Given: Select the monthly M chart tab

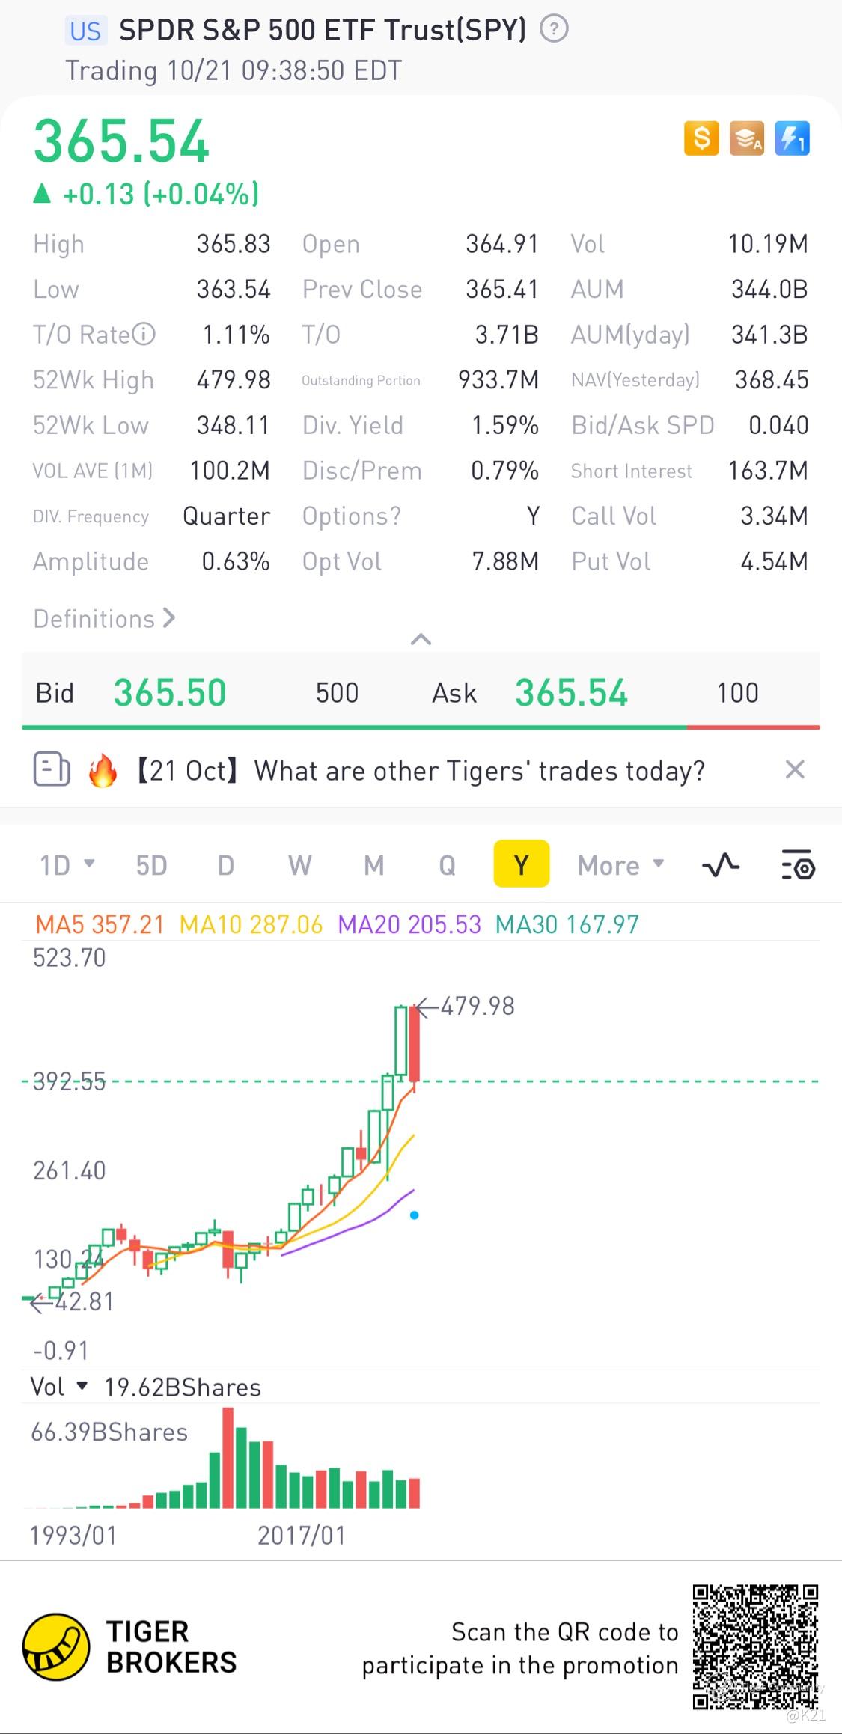Looking at the screenshot, I should 373,865.
